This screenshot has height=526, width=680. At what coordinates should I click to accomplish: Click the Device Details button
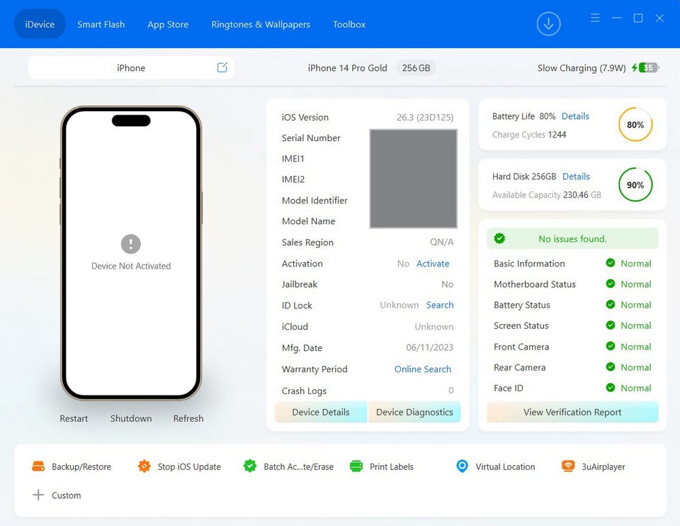321,412
